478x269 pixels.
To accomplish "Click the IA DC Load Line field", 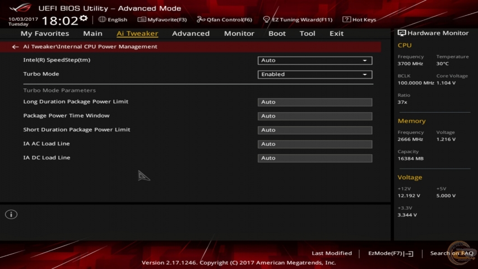I will tap(315, 158).
